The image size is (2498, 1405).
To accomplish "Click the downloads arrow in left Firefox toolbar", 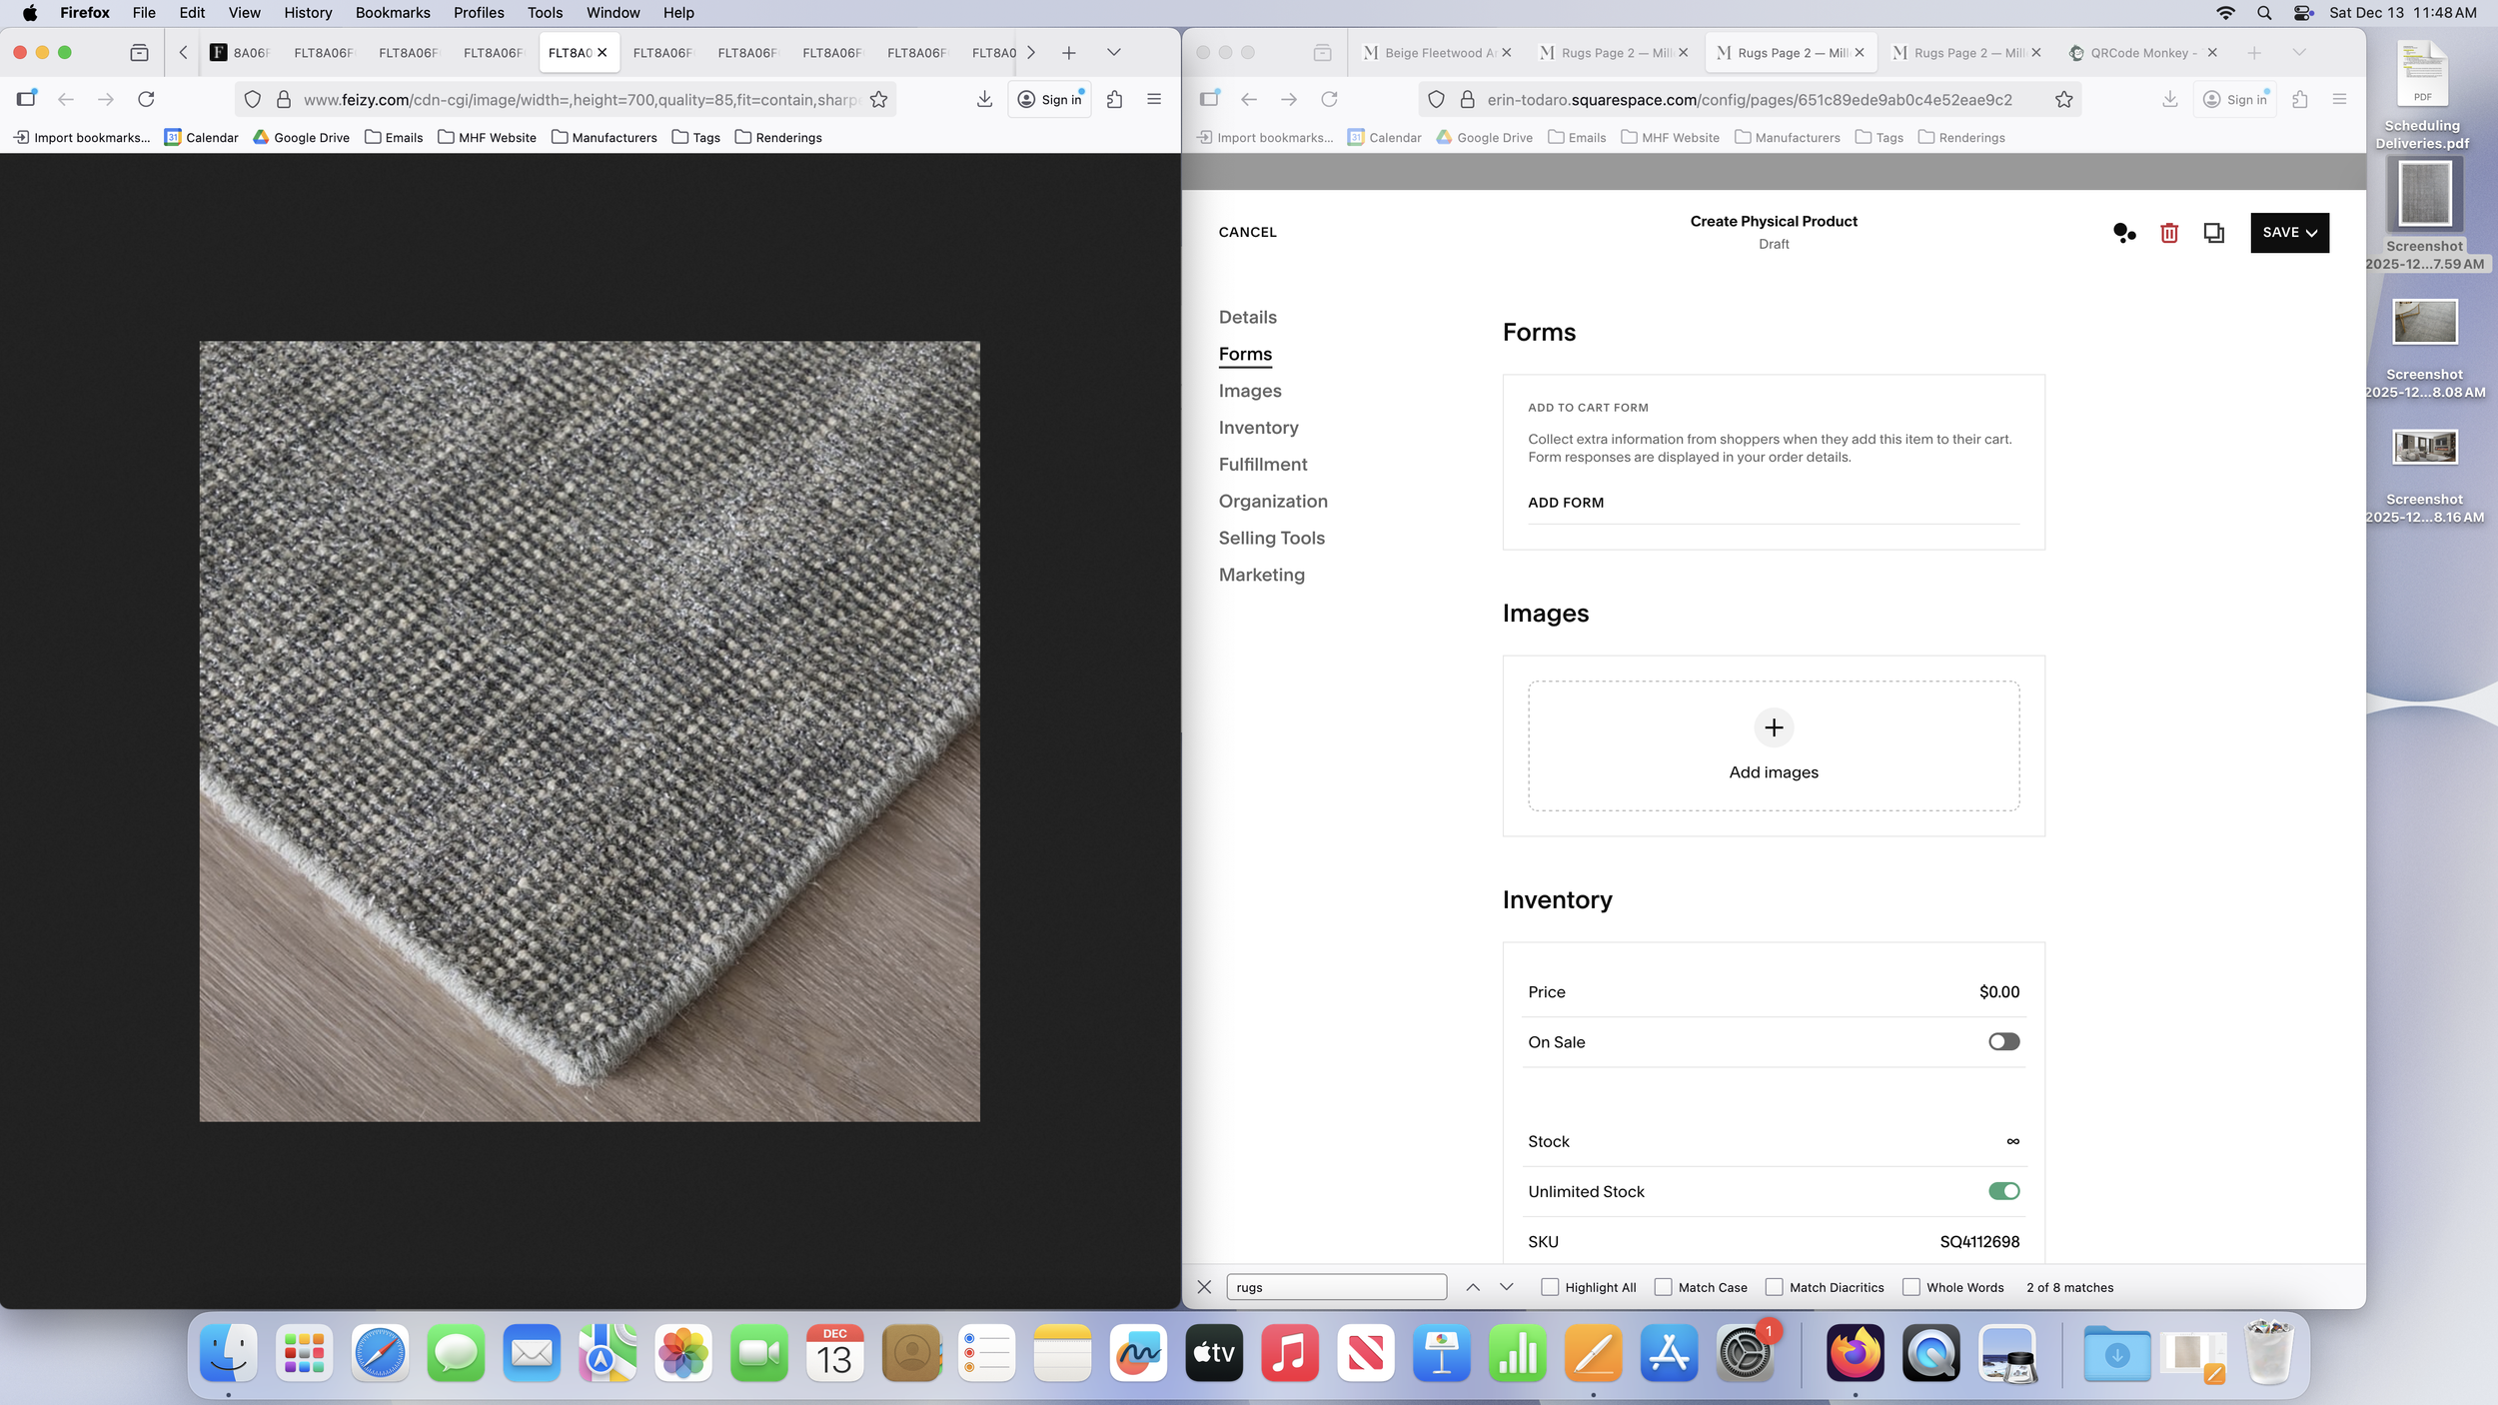I will pos(984,99).
